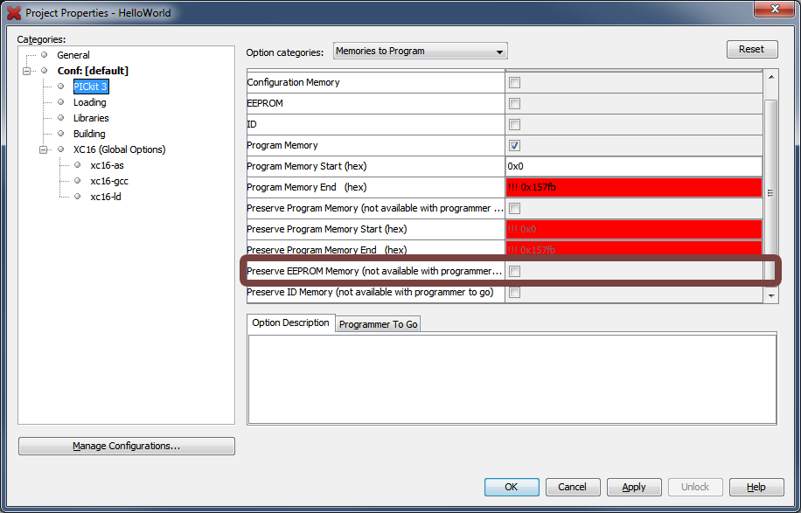Toggle the EEPROM checkbox
The width and height of the screenshot is (801, 513).
pyautogui.click(x=514, y=103)
